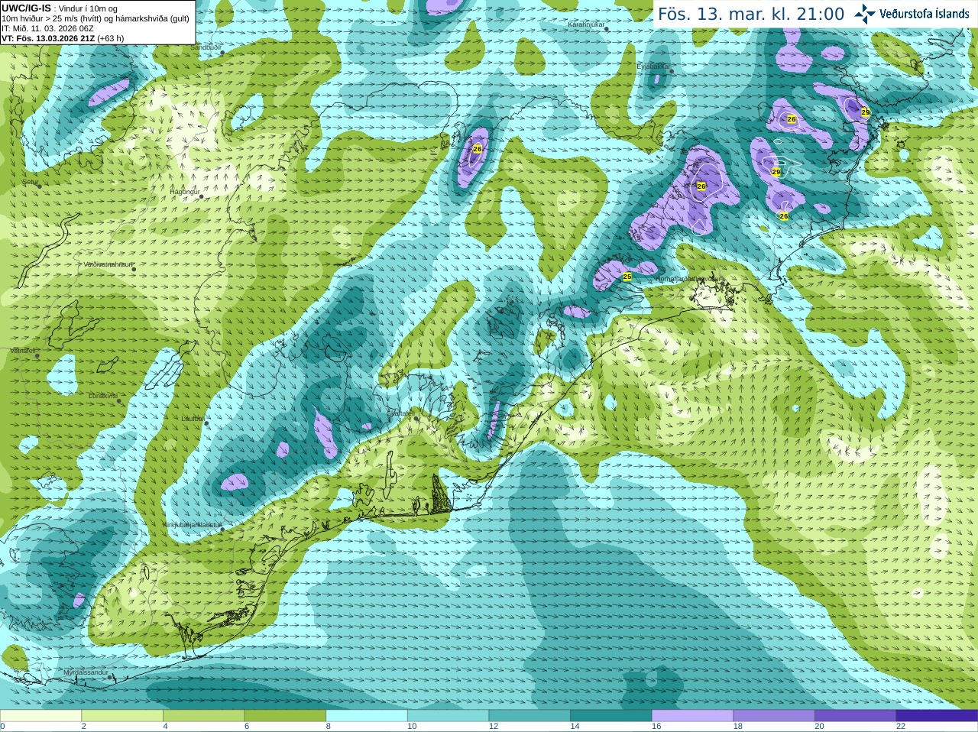978x732 pixels.
Task: Click the Veðurstofa Íslands logo icon
Action: pyautogui.click(x=865, y=14)
